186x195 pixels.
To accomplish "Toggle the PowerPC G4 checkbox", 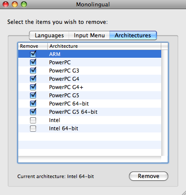I will tap(33, 79).
